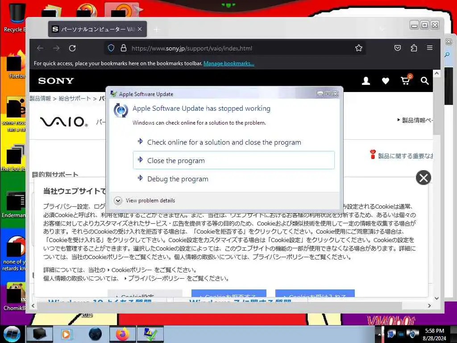Open the Firefox extensions puzzle icon

[414, 48]
